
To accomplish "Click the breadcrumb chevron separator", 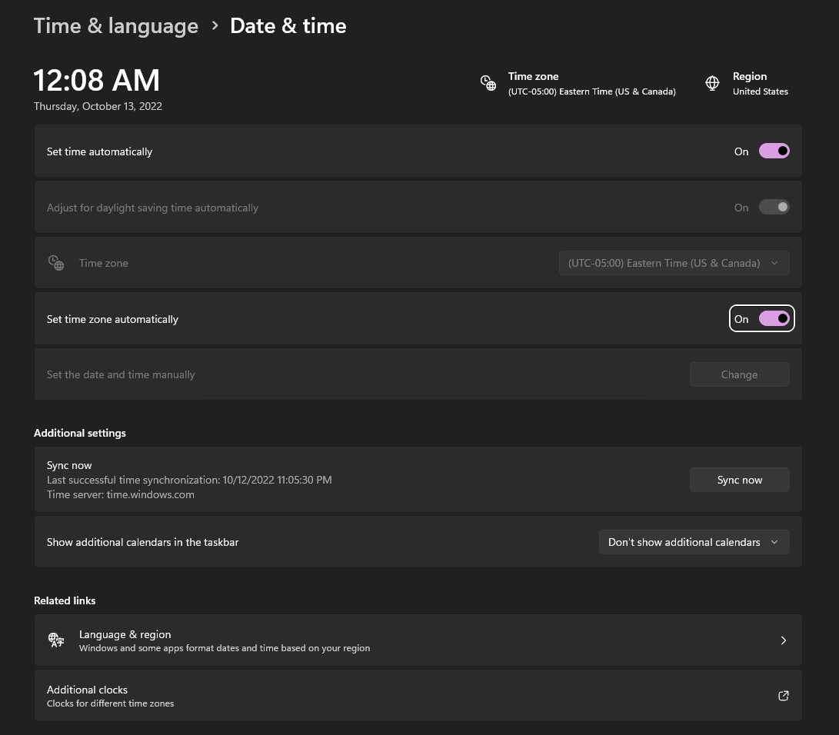I will [215, 25].
